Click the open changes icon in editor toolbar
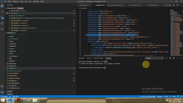Viewport: 183px width, 103px height. click(174, 5)
